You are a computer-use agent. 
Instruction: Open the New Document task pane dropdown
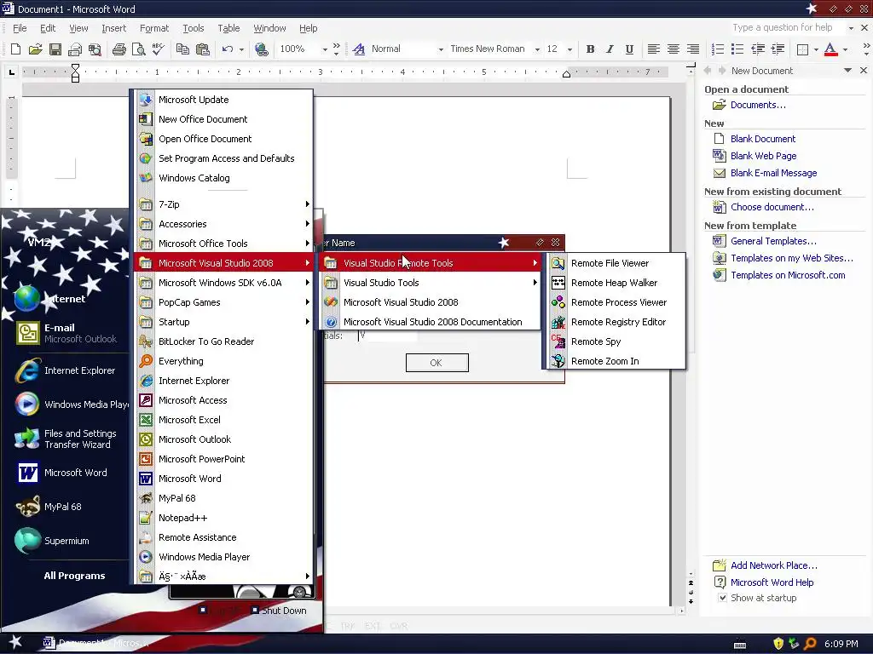(x=847, y=71)
